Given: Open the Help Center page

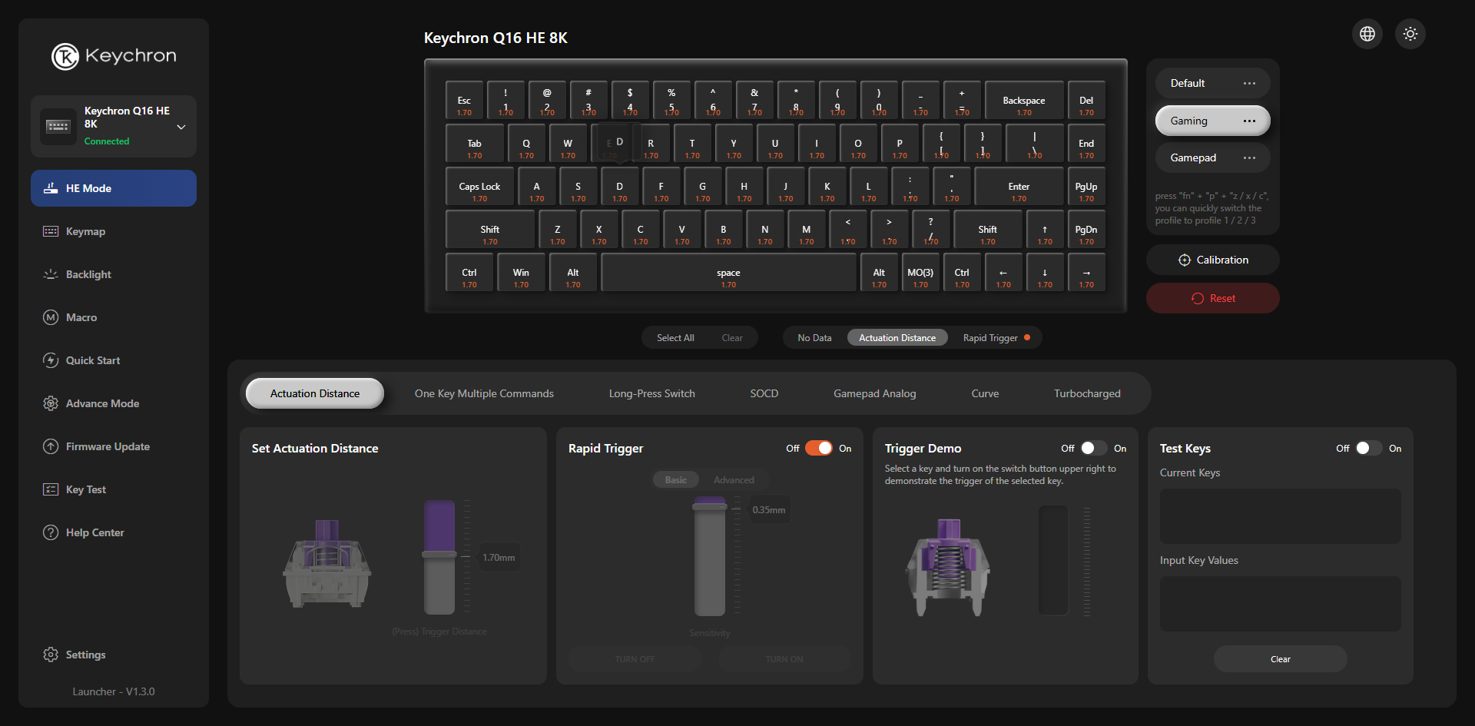Looking at the screenshot, I should point(94,532).
